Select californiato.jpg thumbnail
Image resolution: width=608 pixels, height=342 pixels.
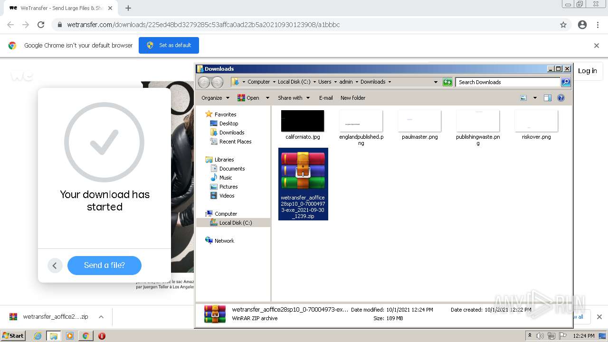click(303, 121)
